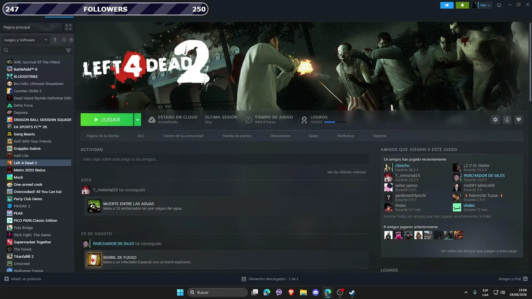Open PARCHADOR DE GILES in friends list
The width and height of the screenshot is (532, 299).
coord(484,176)
